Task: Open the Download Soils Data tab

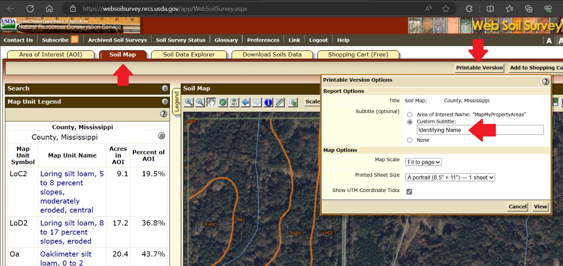Action: point(272,54)
